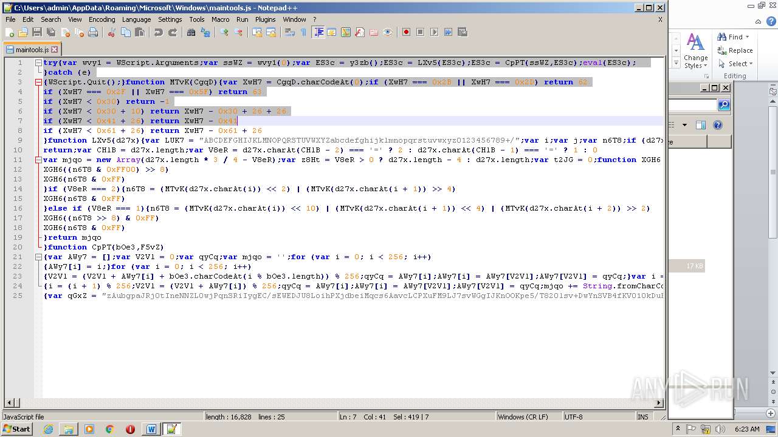The height and width of the screenshot is (437, 778).
Task: Click Replace in Word's Editing group
Action: coord(735,50)
